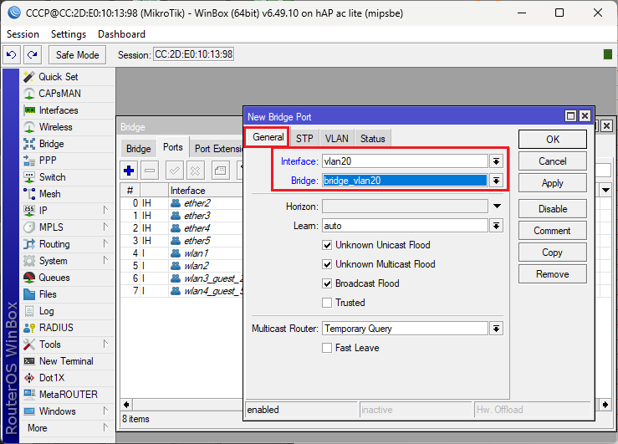
Task: Open the Wireless menu
Action: 55,127
